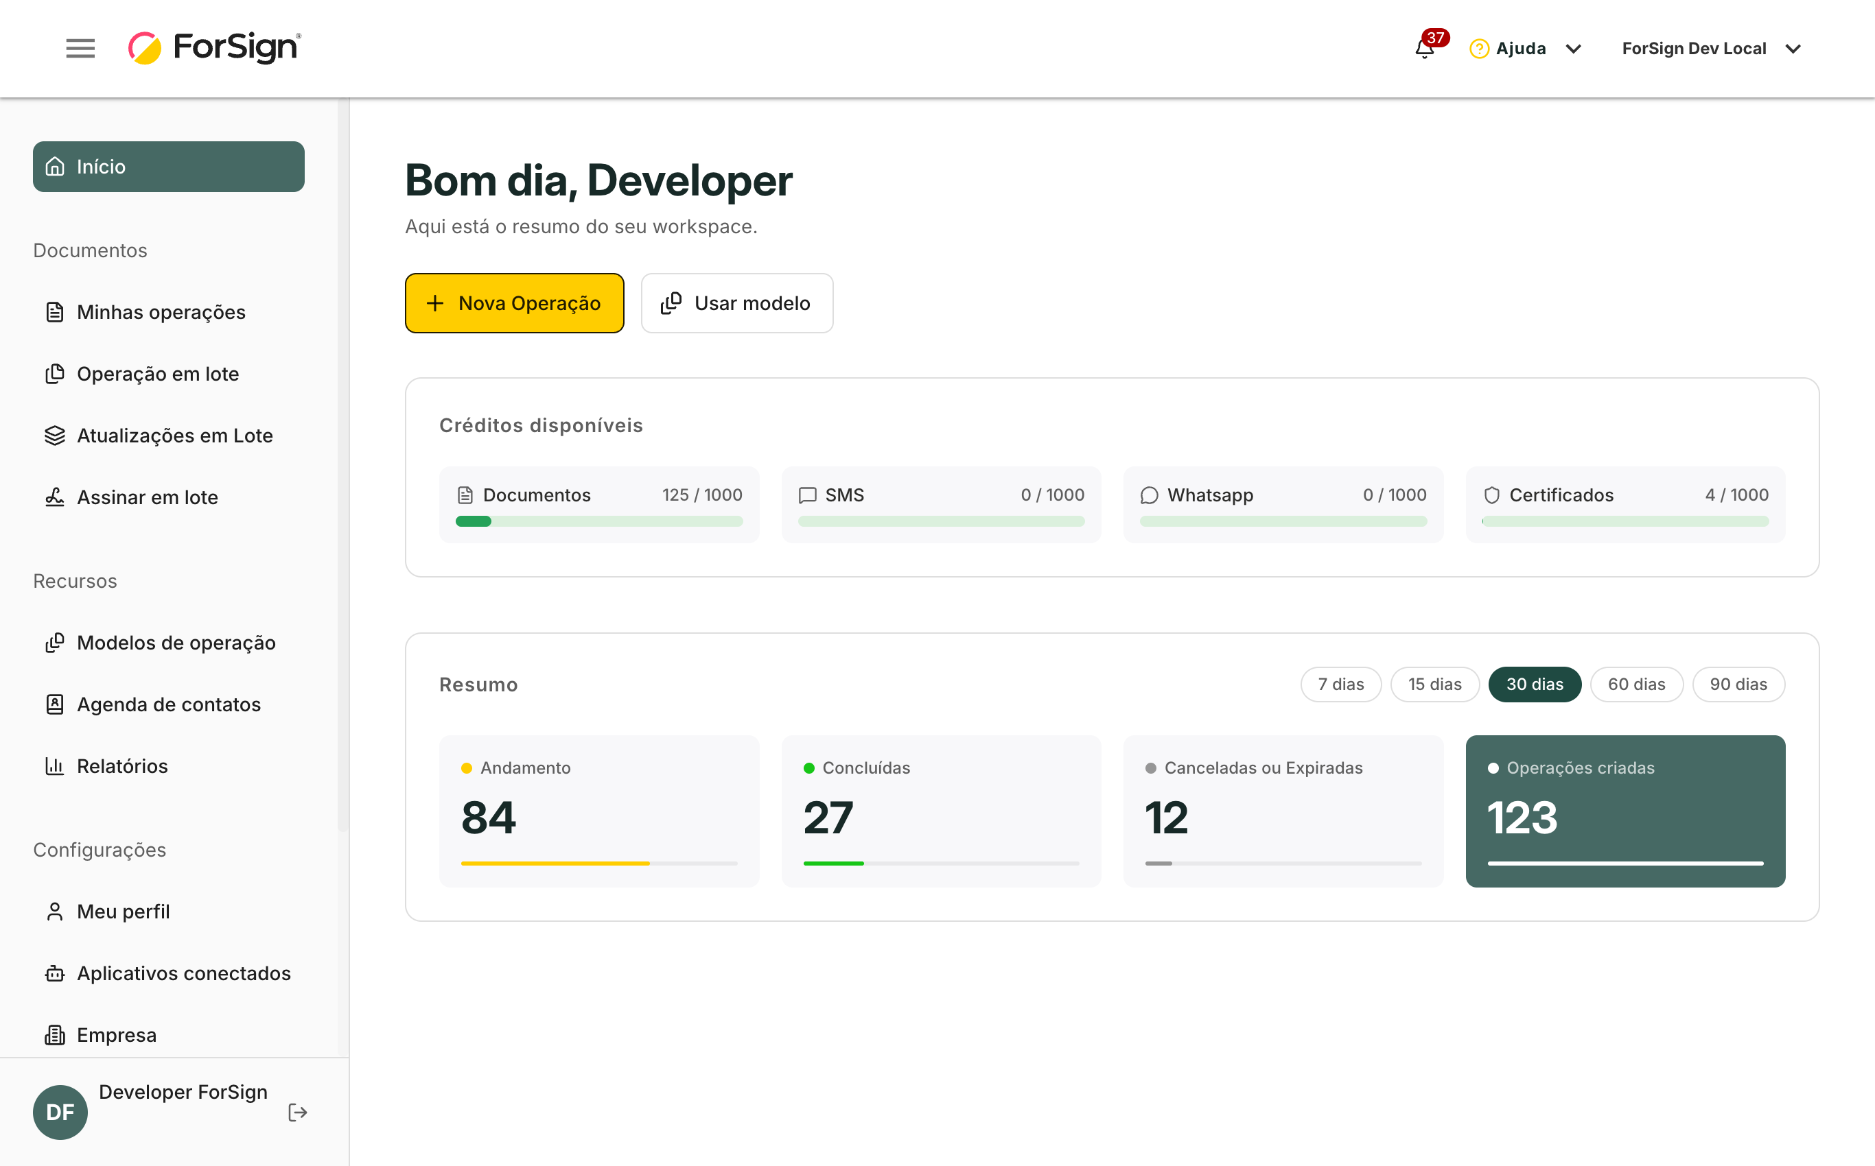Go to Modelos de operação
The height and width of the screenshot is (1166, 1875).
[169, 643]
